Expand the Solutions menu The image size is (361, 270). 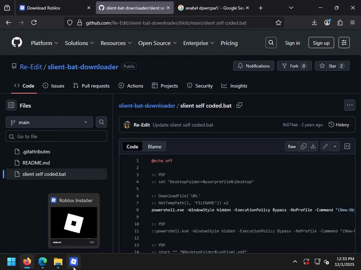pyautogui.click(x=79, y=43)
